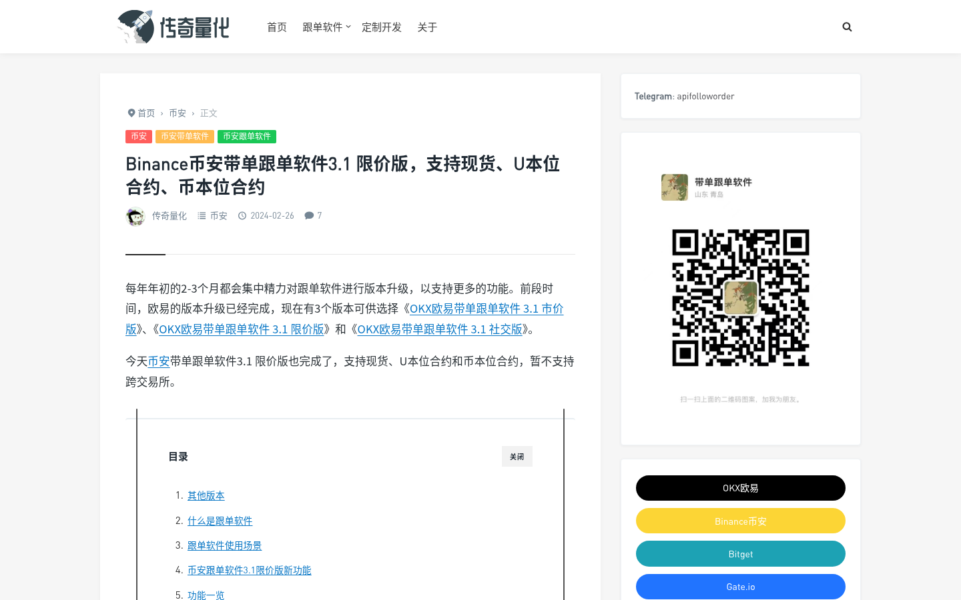The image size is (961, 600).
Task: Select the red 币安 tag
Action: [139, 136]
